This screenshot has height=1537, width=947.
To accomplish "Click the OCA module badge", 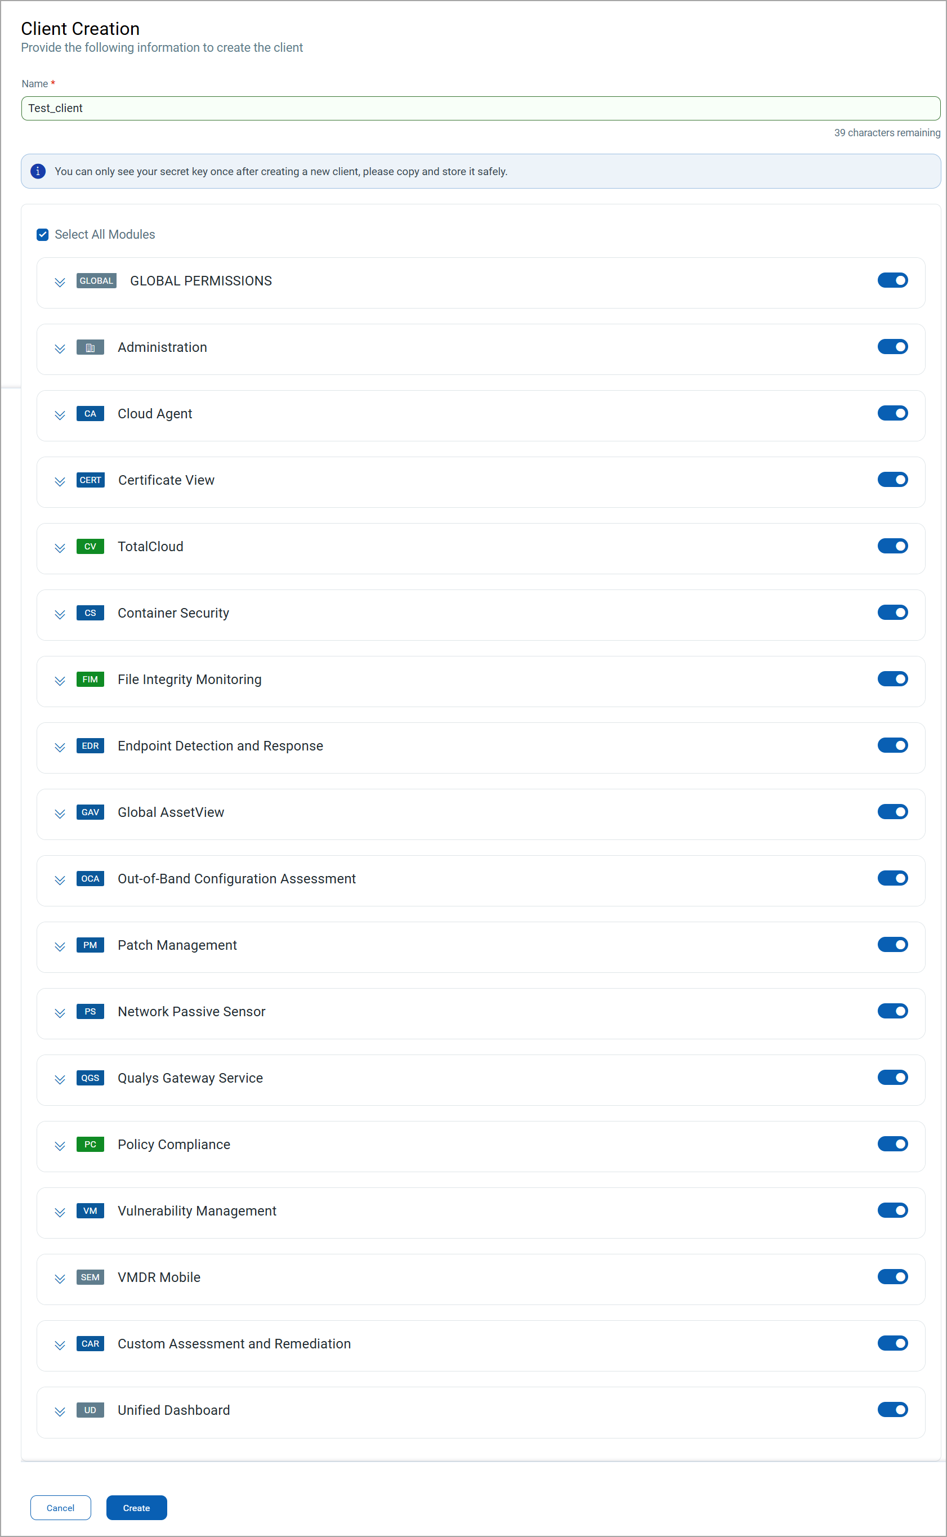I will 90,878.
